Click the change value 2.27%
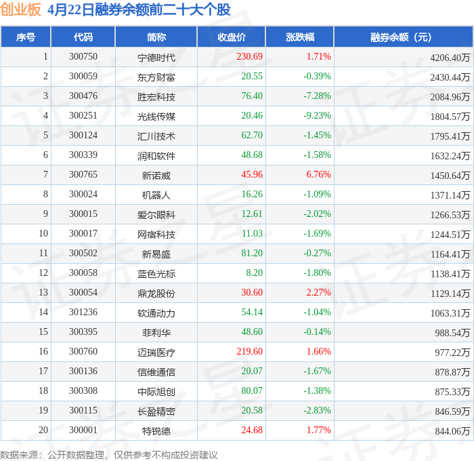The height and width of the screenshot is (461, 474). click(319, 292)
